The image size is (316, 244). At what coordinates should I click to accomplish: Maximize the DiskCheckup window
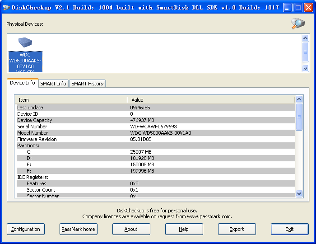click(298, 7)
